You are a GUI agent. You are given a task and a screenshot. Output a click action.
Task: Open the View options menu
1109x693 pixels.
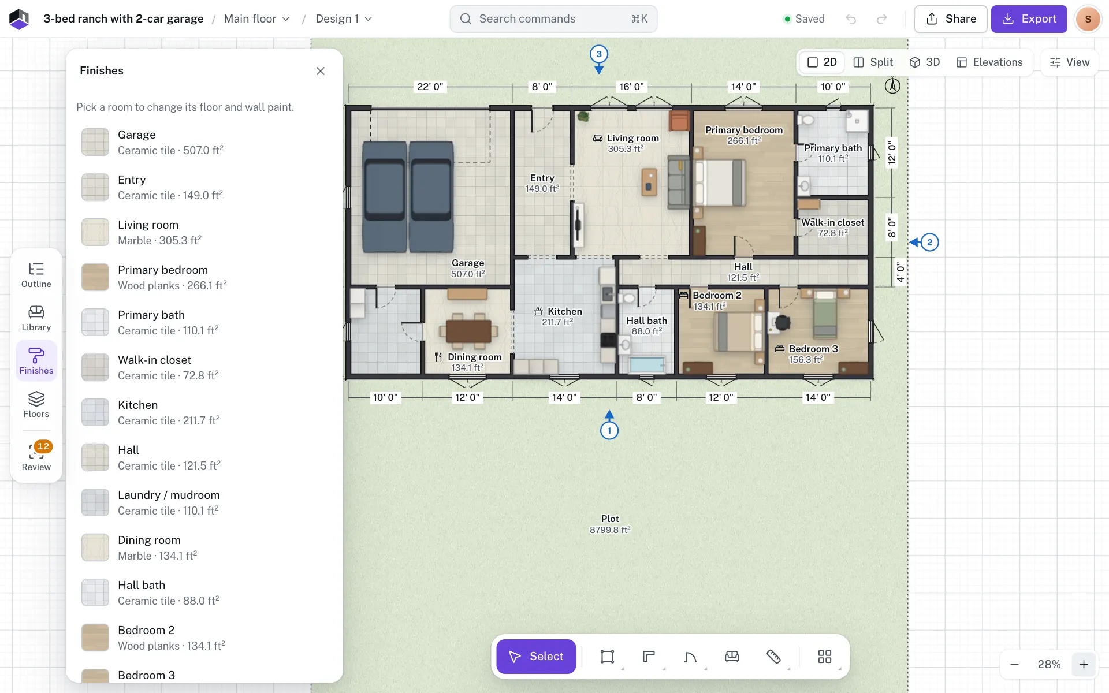click(x=1070, y=62)
